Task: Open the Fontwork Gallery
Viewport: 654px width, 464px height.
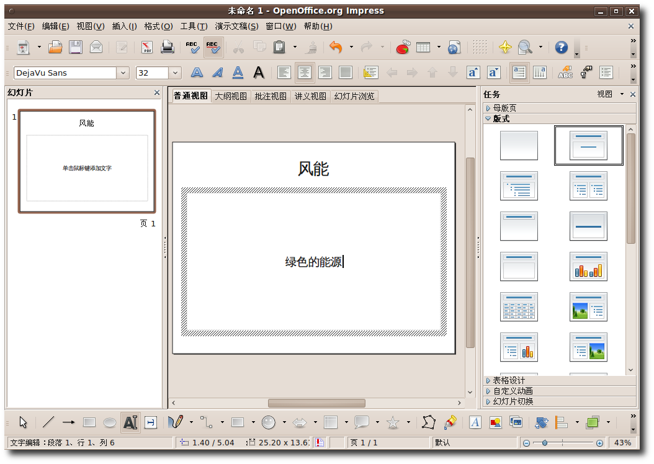Action: click(475, 422)
